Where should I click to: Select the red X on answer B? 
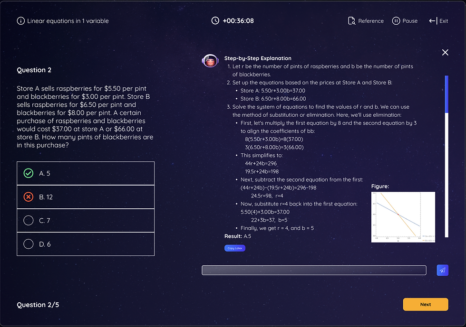29,197
